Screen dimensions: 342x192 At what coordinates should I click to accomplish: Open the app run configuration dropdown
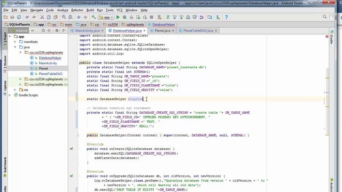point(106,17)
